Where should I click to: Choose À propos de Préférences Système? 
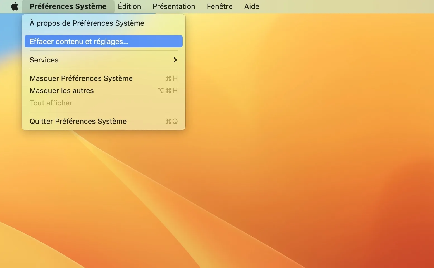click(87, 23)
